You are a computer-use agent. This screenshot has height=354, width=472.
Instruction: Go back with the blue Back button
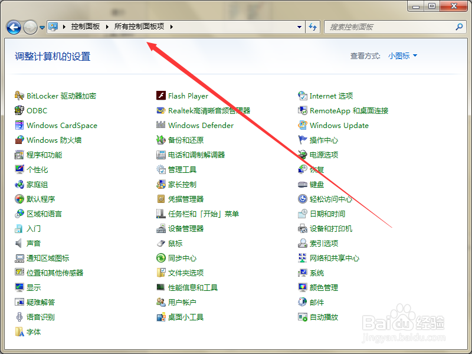14,27
